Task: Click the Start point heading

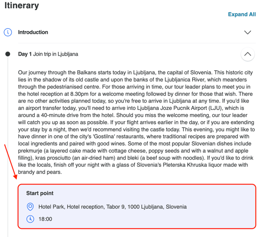Action: (x=40, y=193)
